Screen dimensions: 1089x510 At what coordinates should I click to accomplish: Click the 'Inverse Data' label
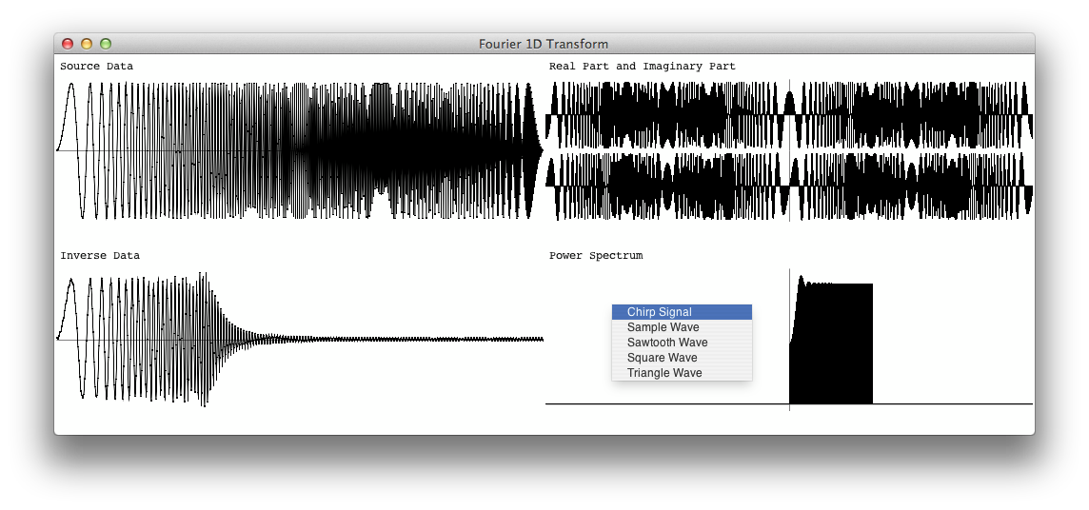pos(100,255)
